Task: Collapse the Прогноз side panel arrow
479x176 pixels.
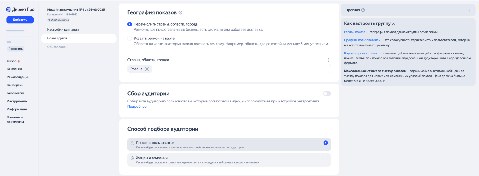Action: point(469,10)
